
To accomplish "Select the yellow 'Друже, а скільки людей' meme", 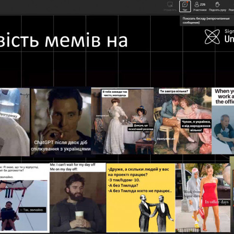I will [141, 198].
